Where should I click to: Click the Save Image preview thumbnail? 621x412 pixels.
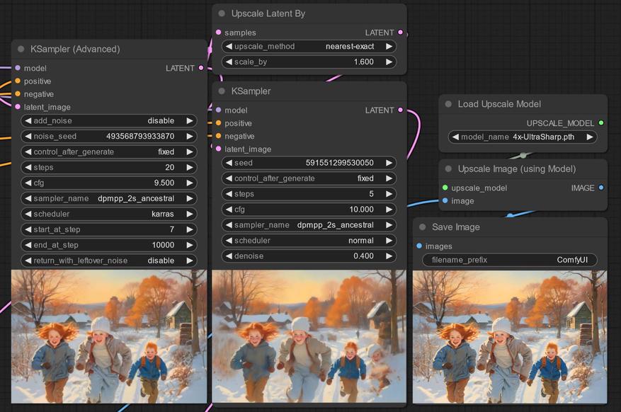510,337
